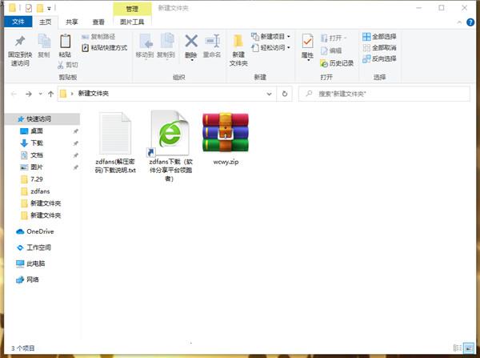Click the Manage contextual tab

point(132,9)
